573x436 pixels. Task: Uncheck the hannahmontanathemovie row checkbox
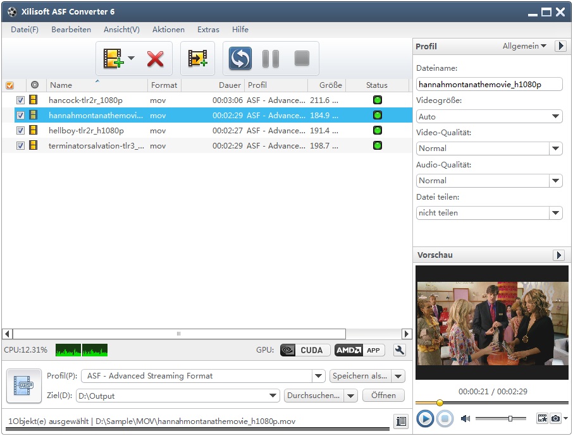click(20, 116)
